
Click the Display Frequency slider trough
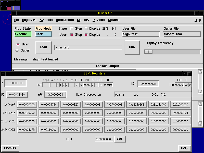173,52
